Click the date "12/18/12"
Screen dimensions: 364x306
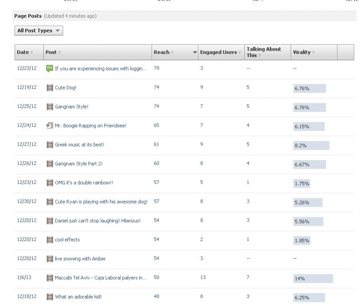click(x=27, y=296)
